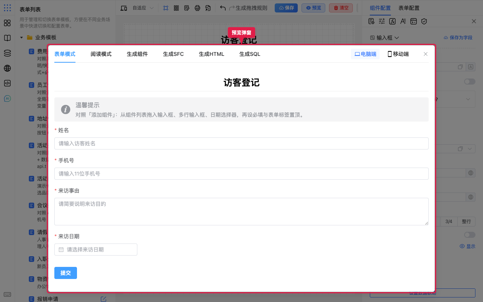
Task: Open the 生成SQL tab
Action: [250, 54]
